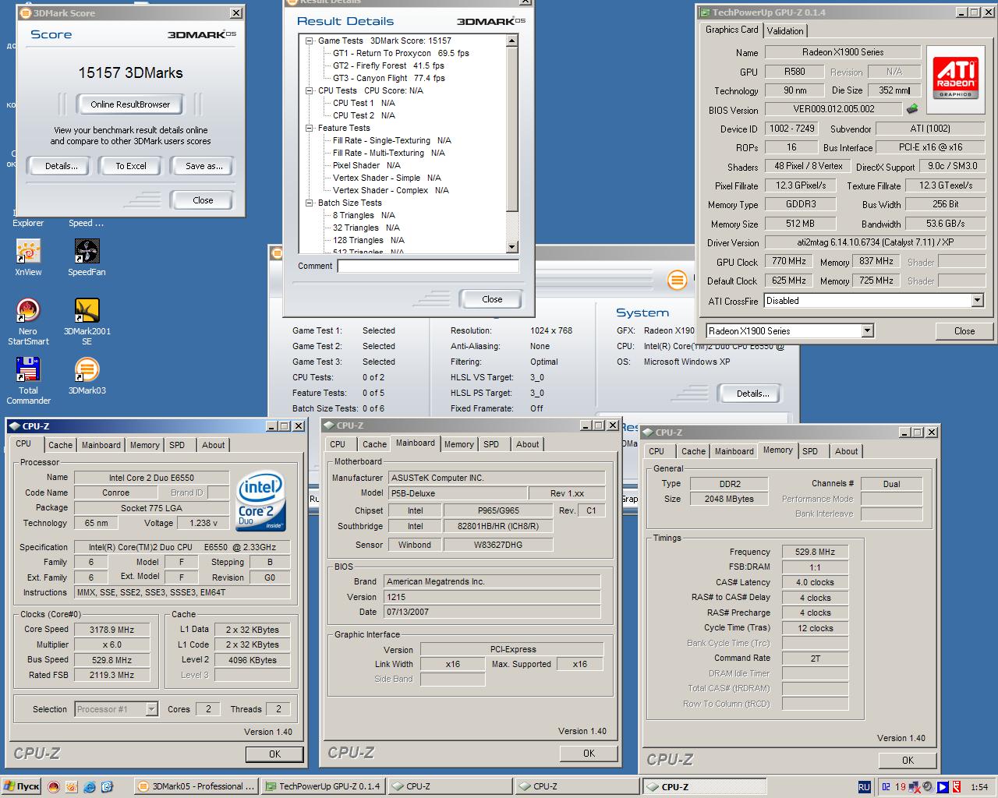Click OK in the CPU-Z processor window

[274, 754]
